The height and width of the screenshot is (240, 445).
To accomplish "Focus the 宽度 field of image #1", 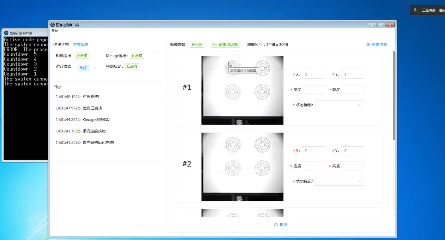I will click(x=313, y=89).
